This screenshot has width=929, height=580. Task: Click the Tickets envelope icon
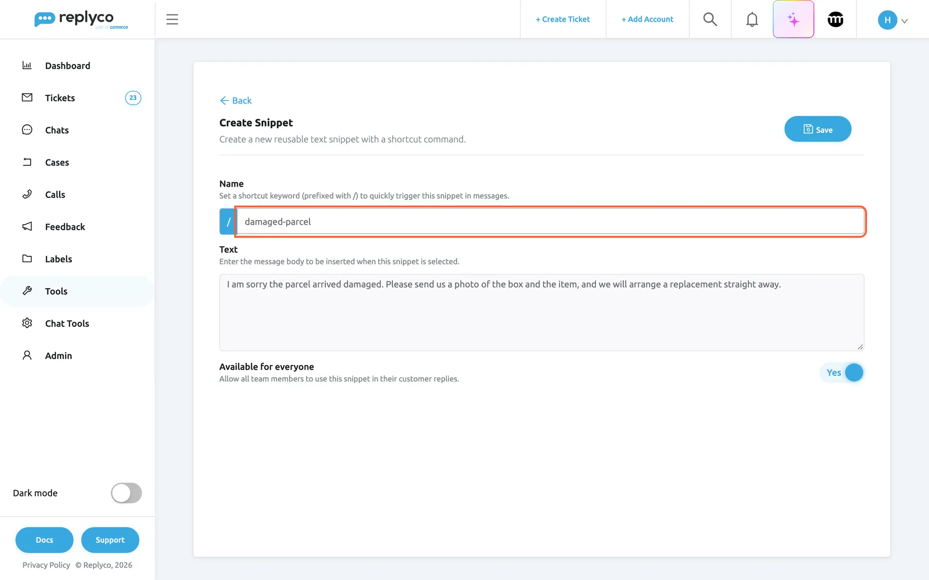[x=27, y=97]
